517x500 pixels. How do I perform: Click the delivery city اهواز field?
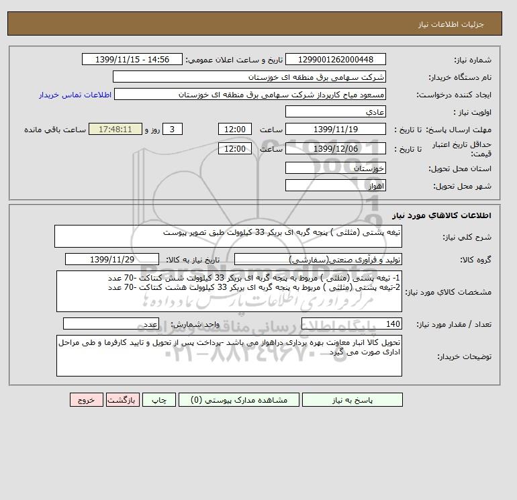[x=335, y=185]
